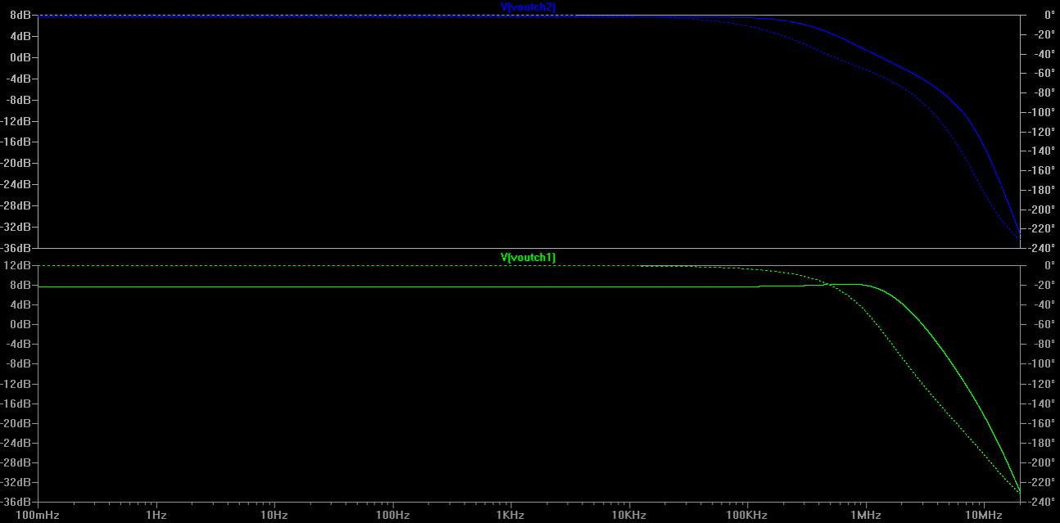
Task: Click -12dB on the lower pane's magnitude axis
Action: 17,384
